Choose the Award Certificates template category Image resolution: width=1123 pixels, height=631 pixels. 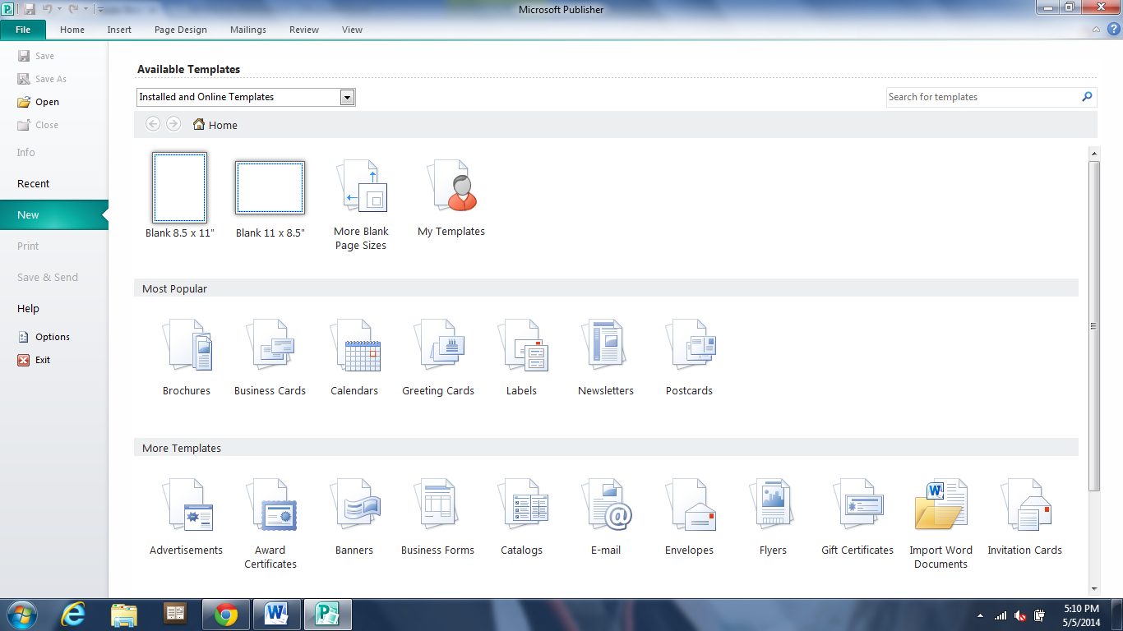(x=270, y=524)
